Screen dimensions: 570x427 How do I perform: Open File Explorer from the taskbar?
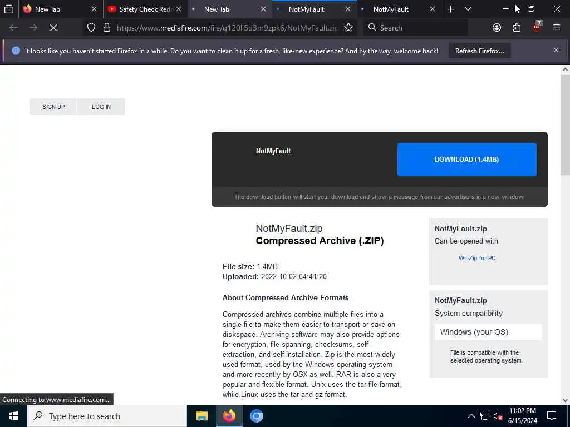click(202, 416)
